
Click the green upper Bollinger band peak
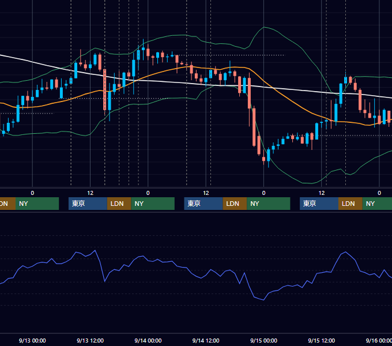tap(264, 27)
